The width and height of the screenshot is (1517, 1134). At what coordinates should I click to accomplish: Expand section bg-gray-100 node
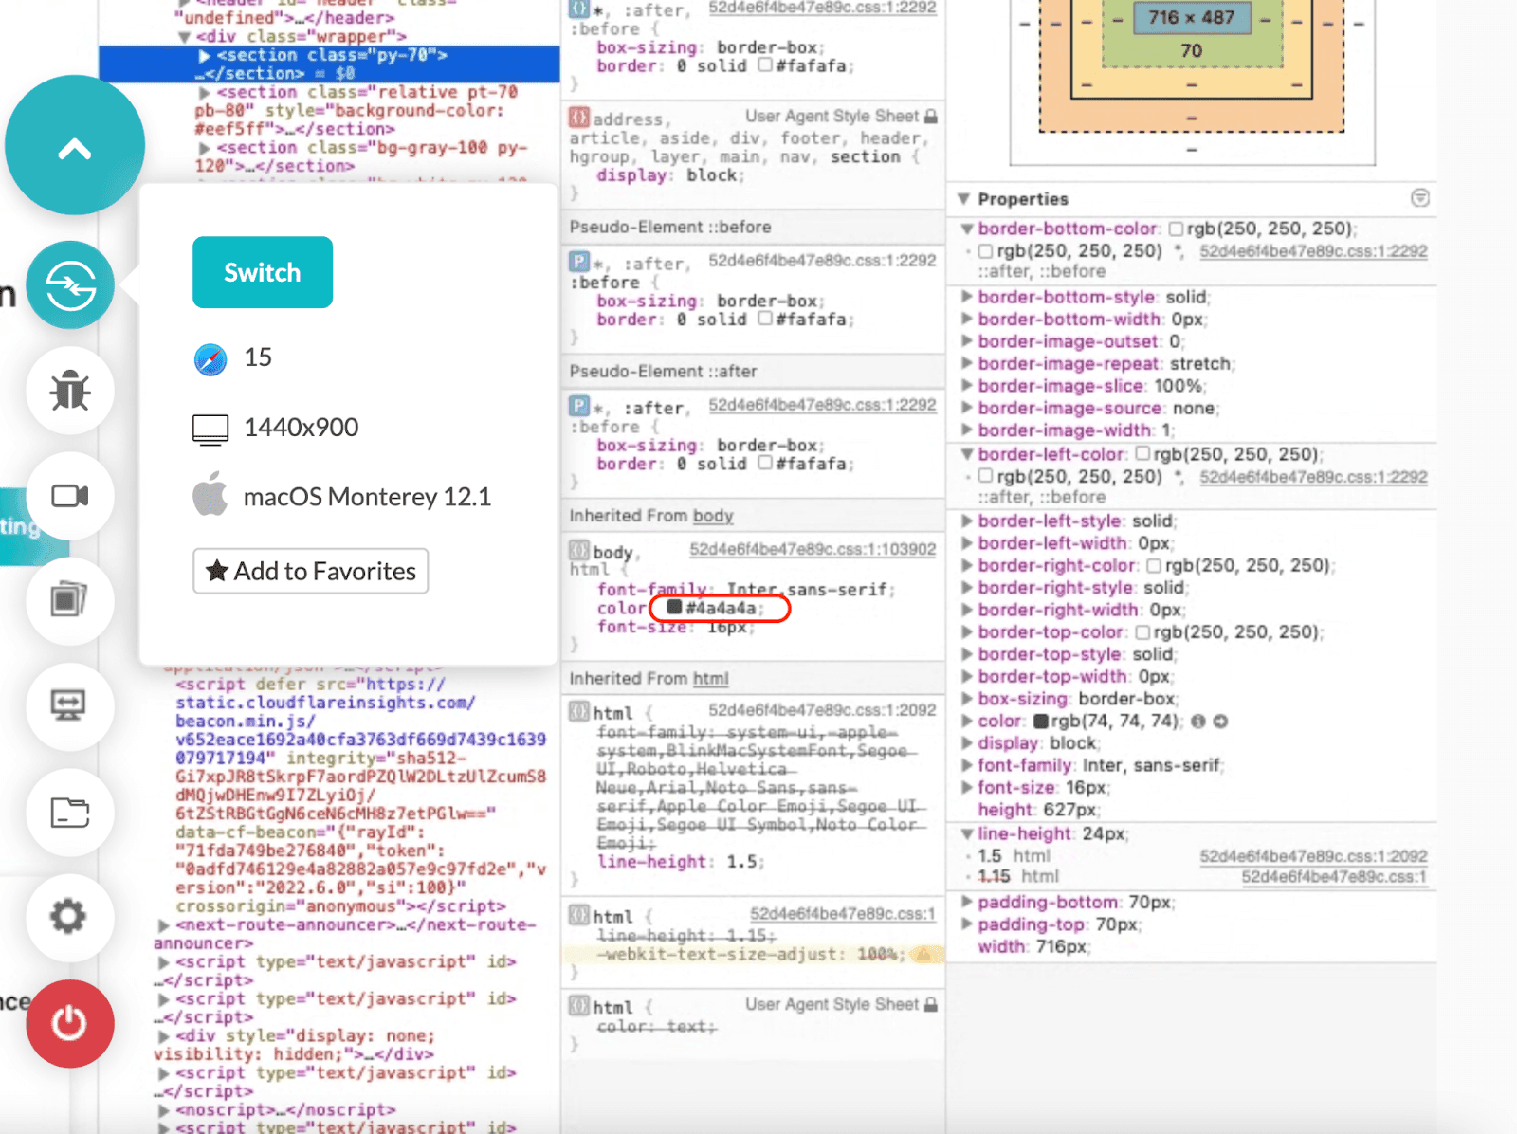[205, 149]
